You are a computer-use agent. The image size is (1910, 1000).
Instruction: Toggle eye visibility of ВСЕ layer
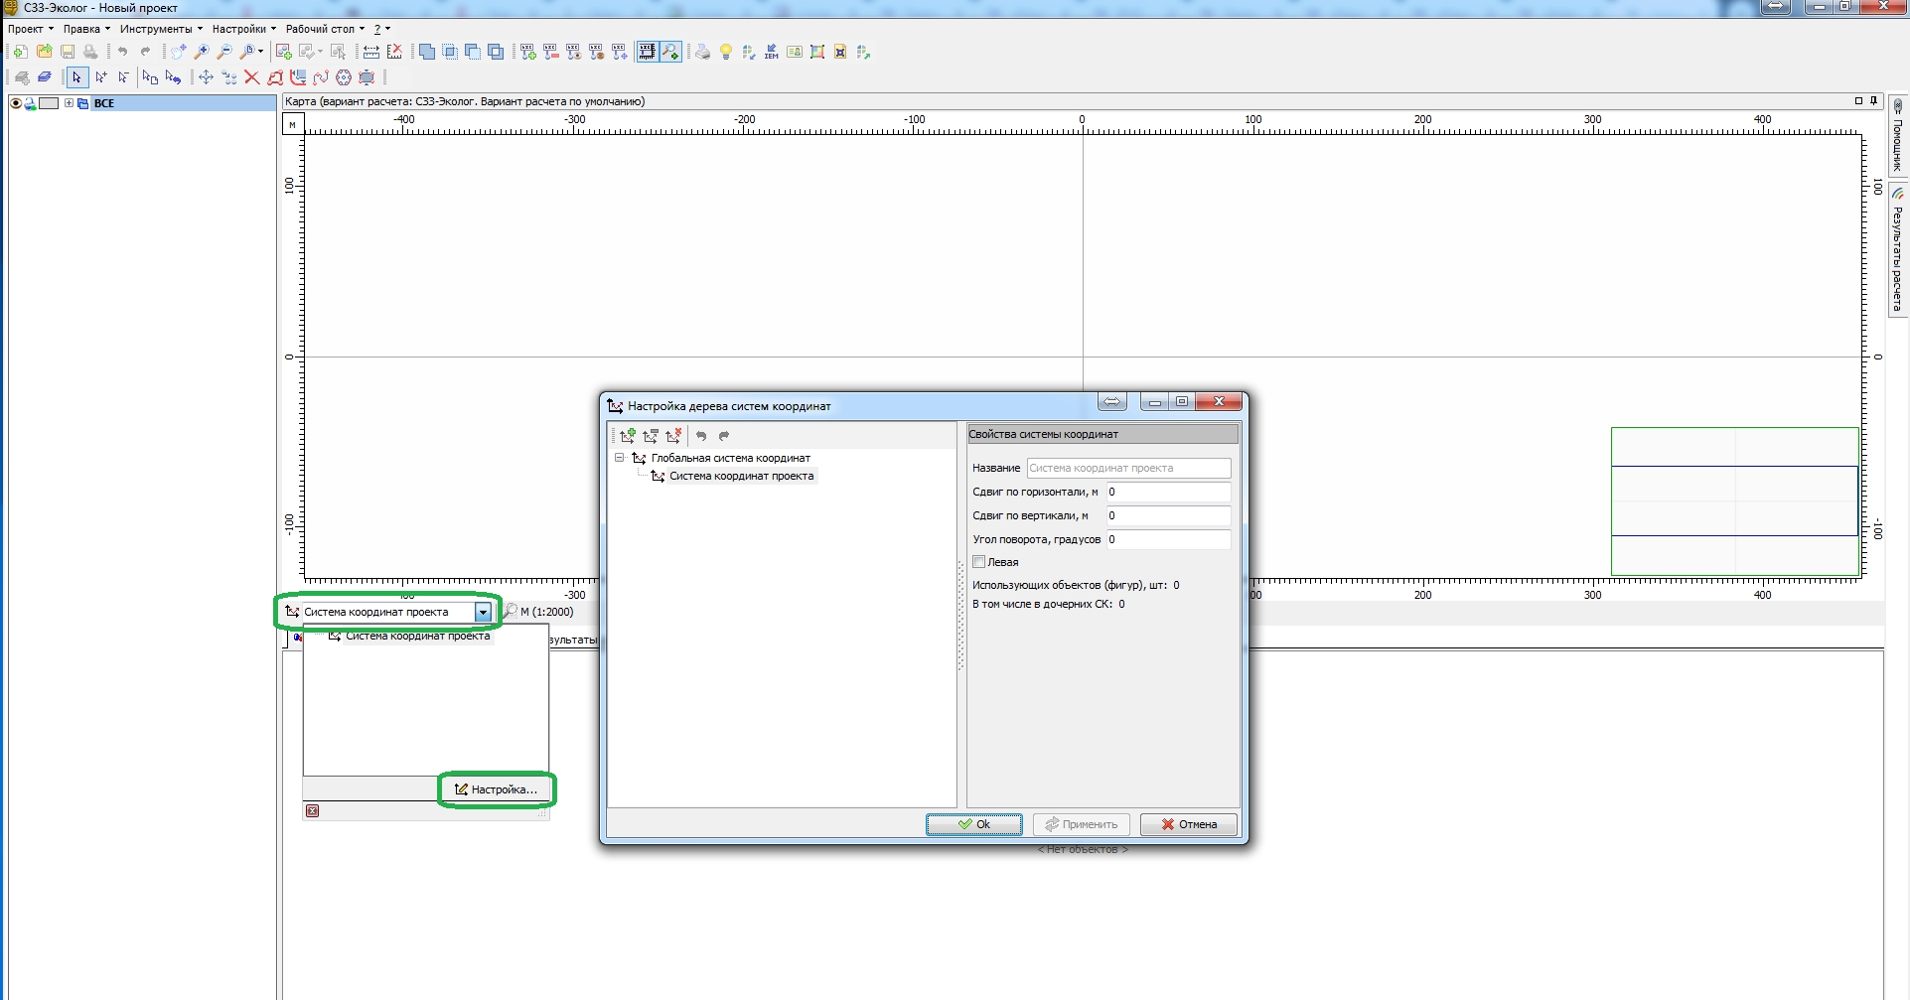(x=16, y=103)
